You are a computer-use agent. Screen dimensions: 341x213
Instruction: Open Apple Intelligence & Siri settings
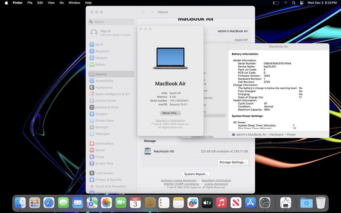coord(111,94)
